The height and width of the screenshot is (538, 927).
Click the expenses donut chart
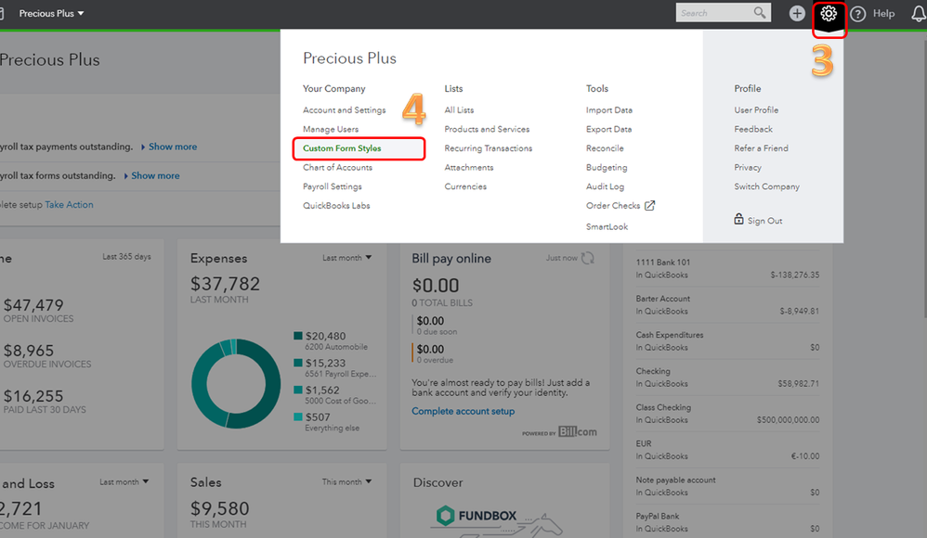point(236,383)
